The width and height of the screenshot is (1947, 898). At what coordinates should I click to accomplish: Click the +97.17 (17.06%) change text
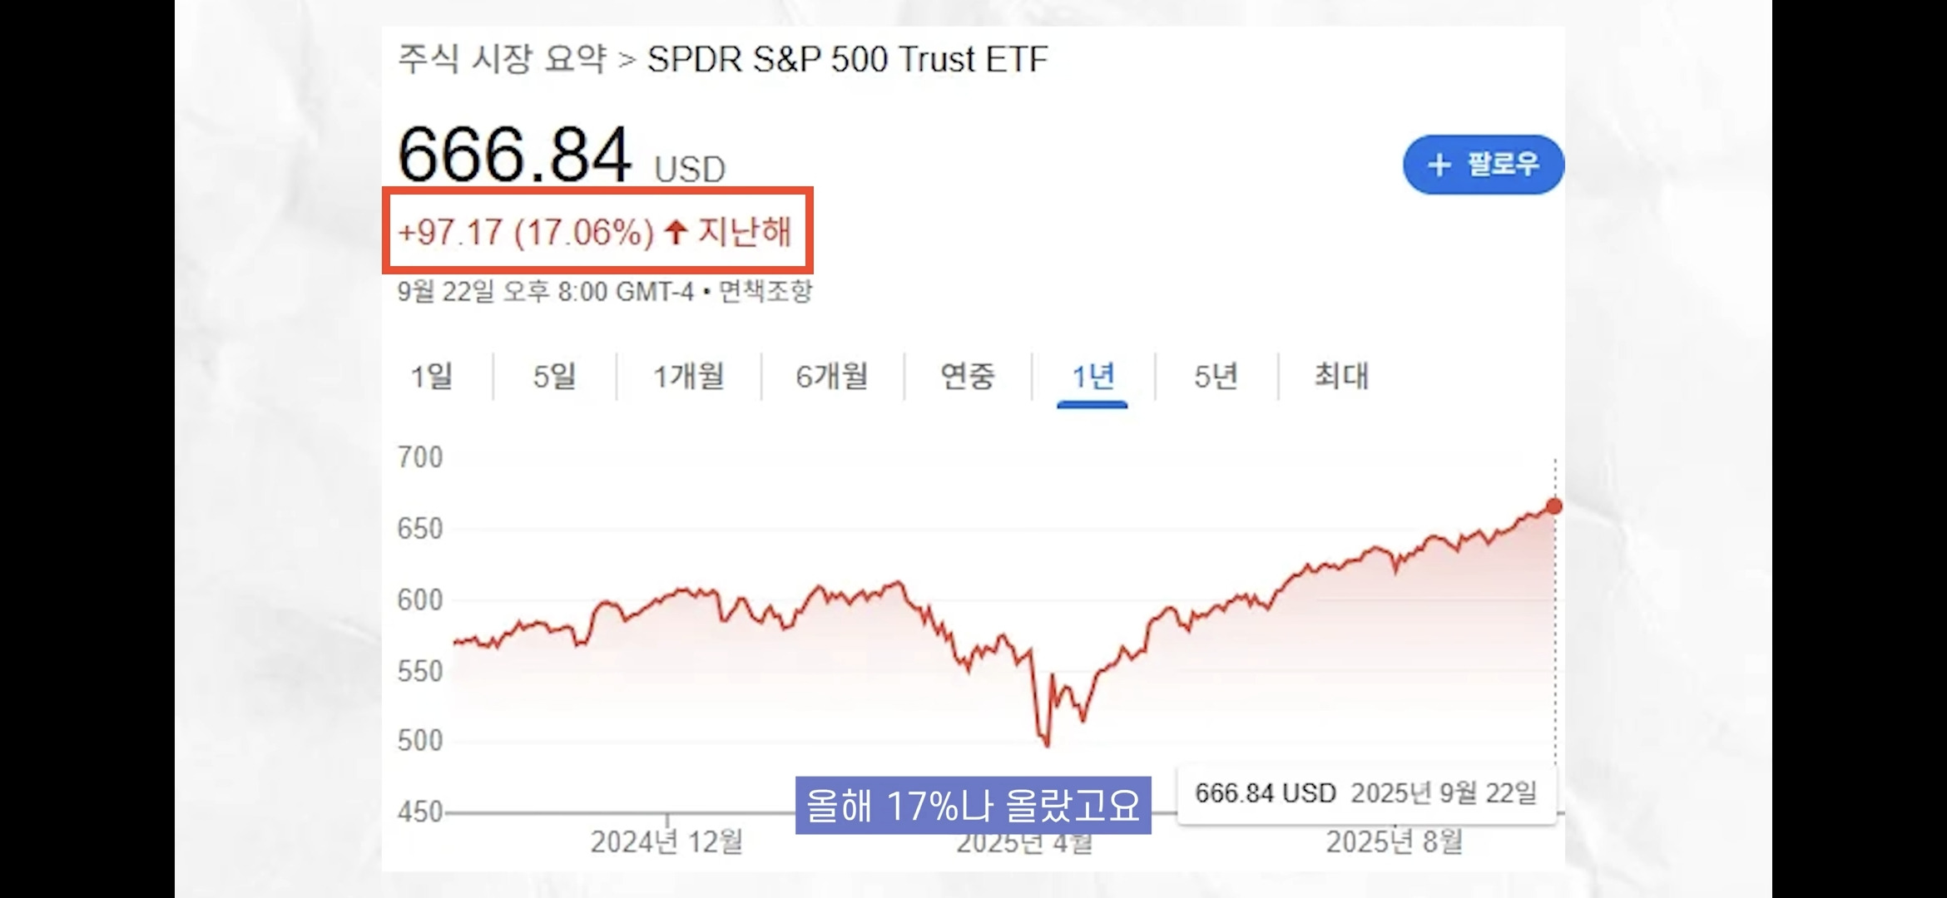(526, 231)
